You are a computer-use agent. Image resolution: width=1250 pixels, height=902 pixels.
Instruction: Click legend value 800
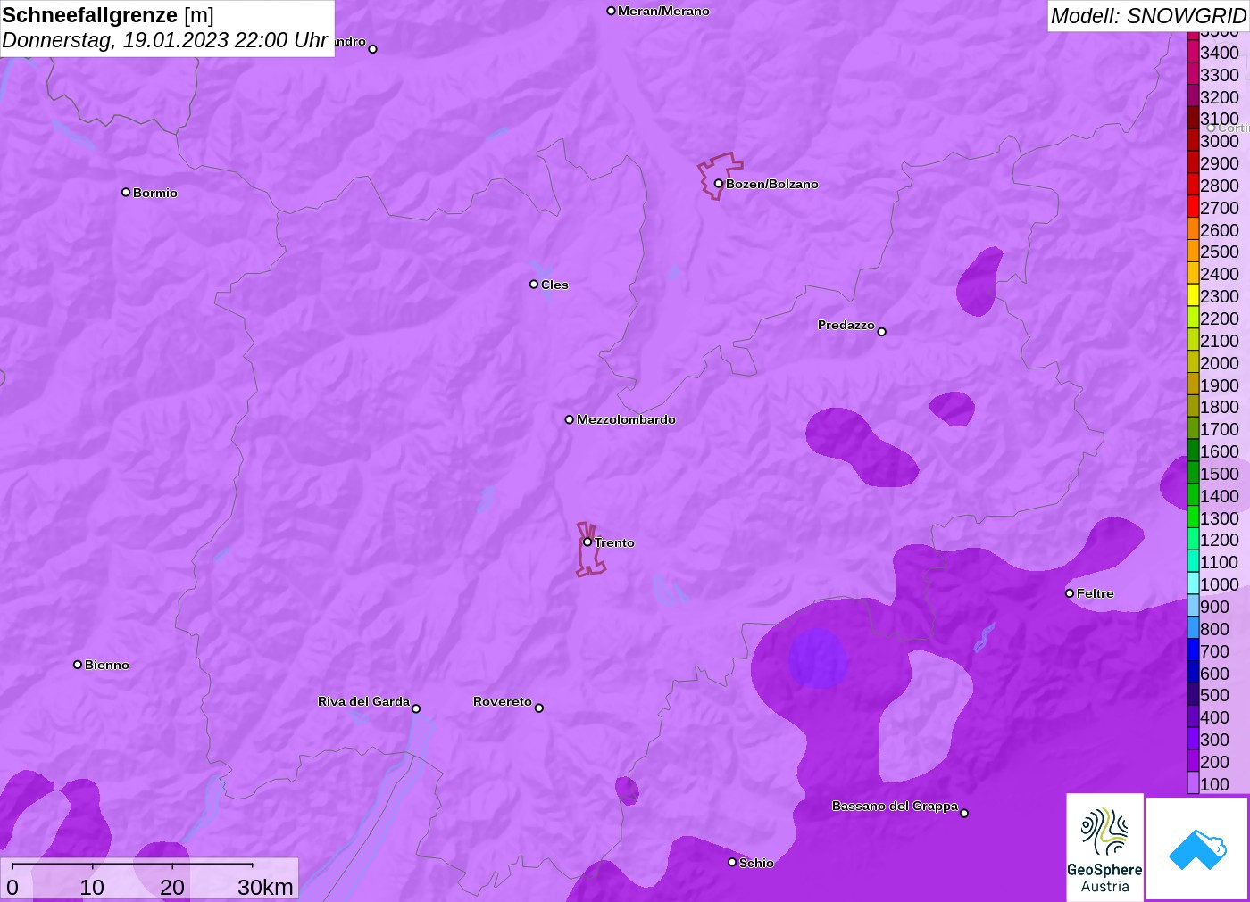[x=1214, y=629]
